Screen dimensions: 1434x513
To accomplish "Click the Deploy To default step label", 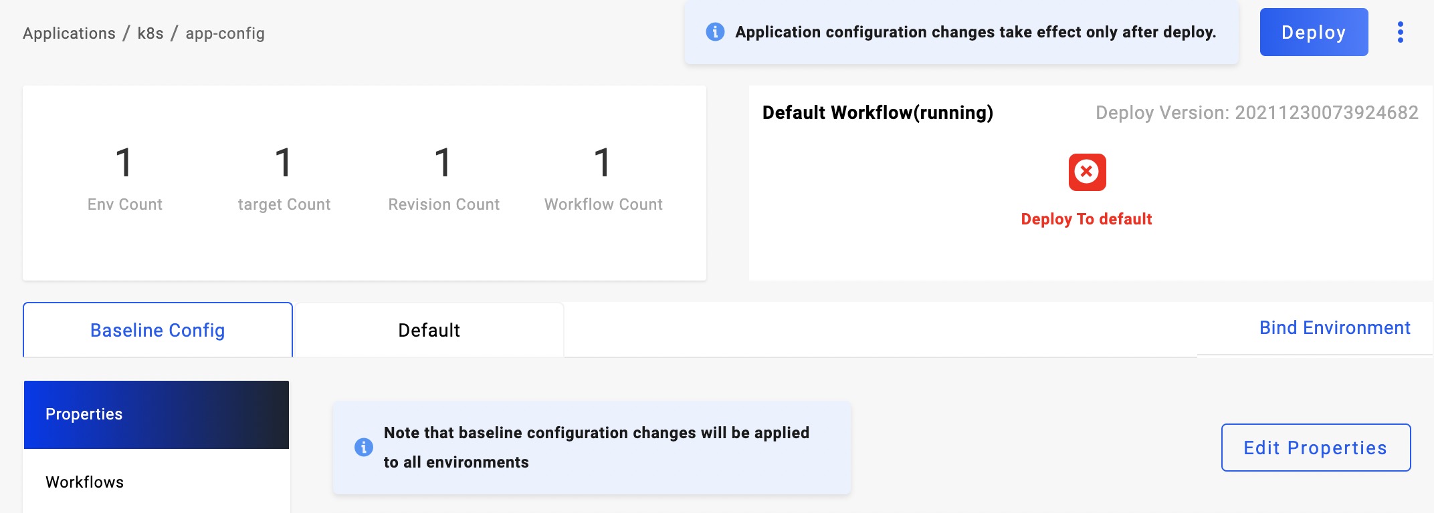I will [x=1086, y=219].
